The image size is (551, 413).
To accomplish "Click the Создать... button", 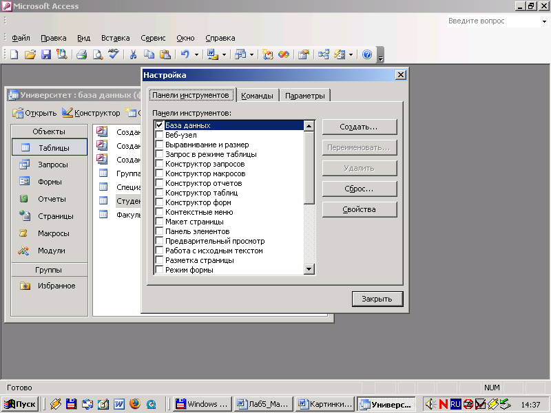I will [x=360, y=127].
